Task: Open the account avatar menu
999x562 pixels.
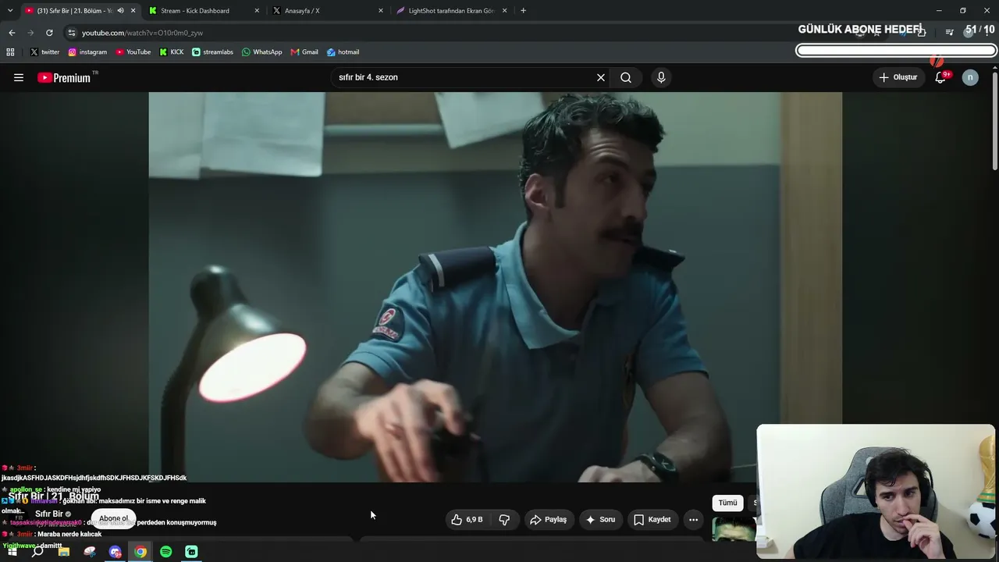Action: (970, 77)
